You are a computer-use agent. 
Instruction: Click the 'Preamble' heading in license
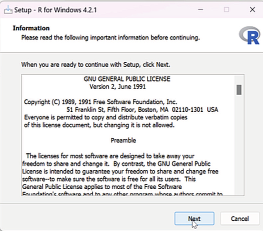tap(123, 140)
